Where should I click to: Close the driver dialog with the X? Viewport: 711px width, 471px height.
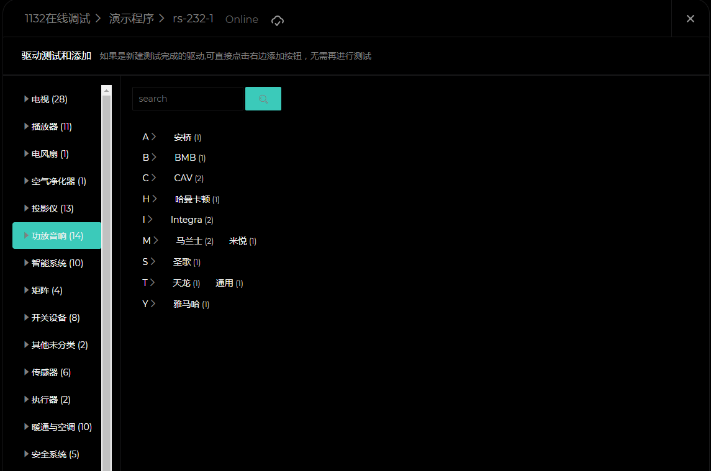[690, 19]
